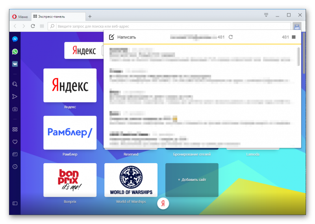Open the World of Warships tile
This screenshot has width=315, height=224.
point(131,180)
